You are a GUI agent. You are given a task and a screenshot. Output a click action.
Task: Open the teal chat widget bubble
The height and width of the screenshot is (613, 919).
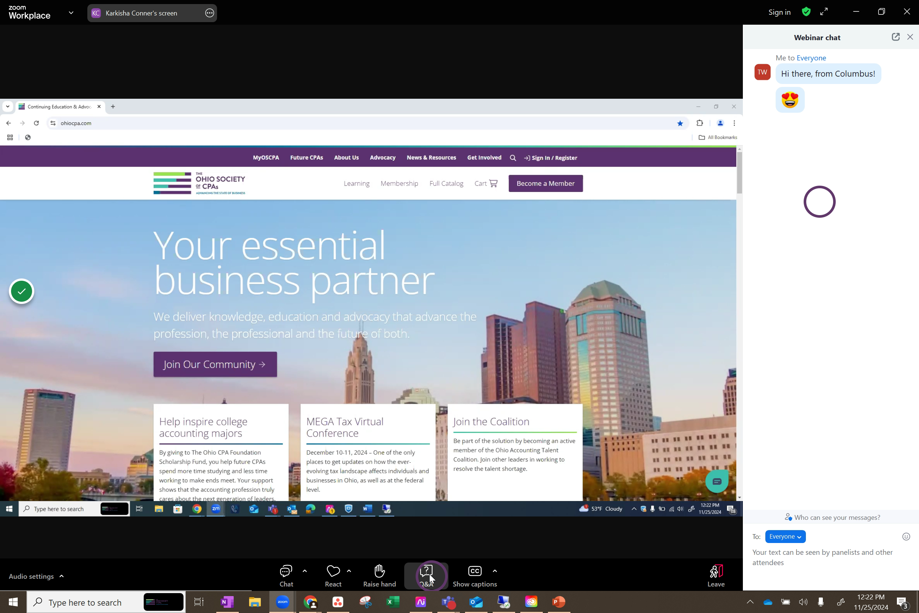click(x=716, y=481)
